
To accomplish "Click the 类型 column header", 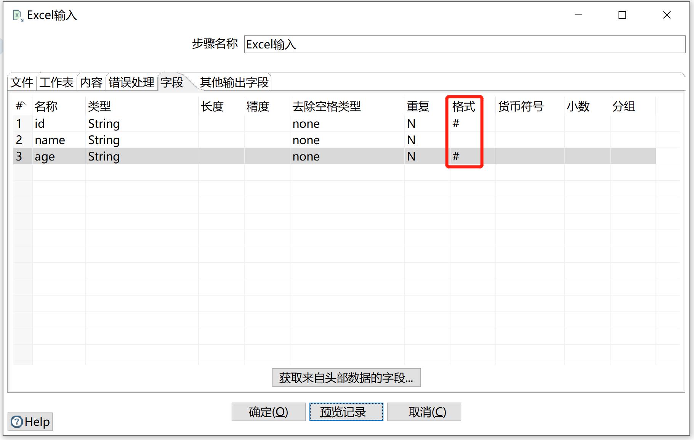I will coord(142,106).
